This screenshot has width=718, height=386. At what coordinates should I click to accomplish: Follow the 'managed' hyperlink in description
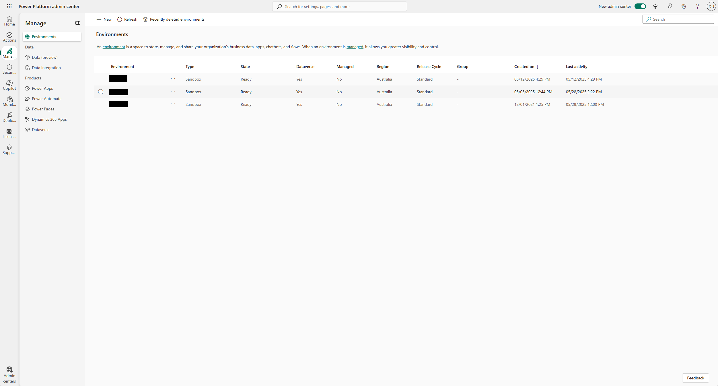(355, 47)
